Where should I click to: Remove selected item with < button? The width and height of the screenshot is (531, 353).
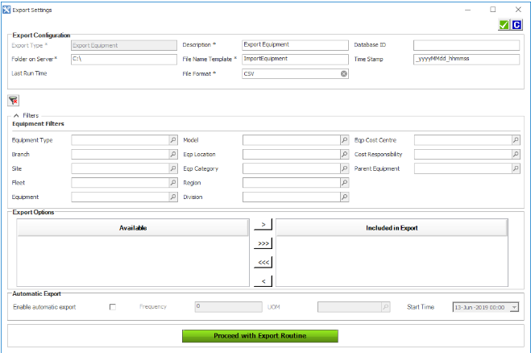point(263,280)
